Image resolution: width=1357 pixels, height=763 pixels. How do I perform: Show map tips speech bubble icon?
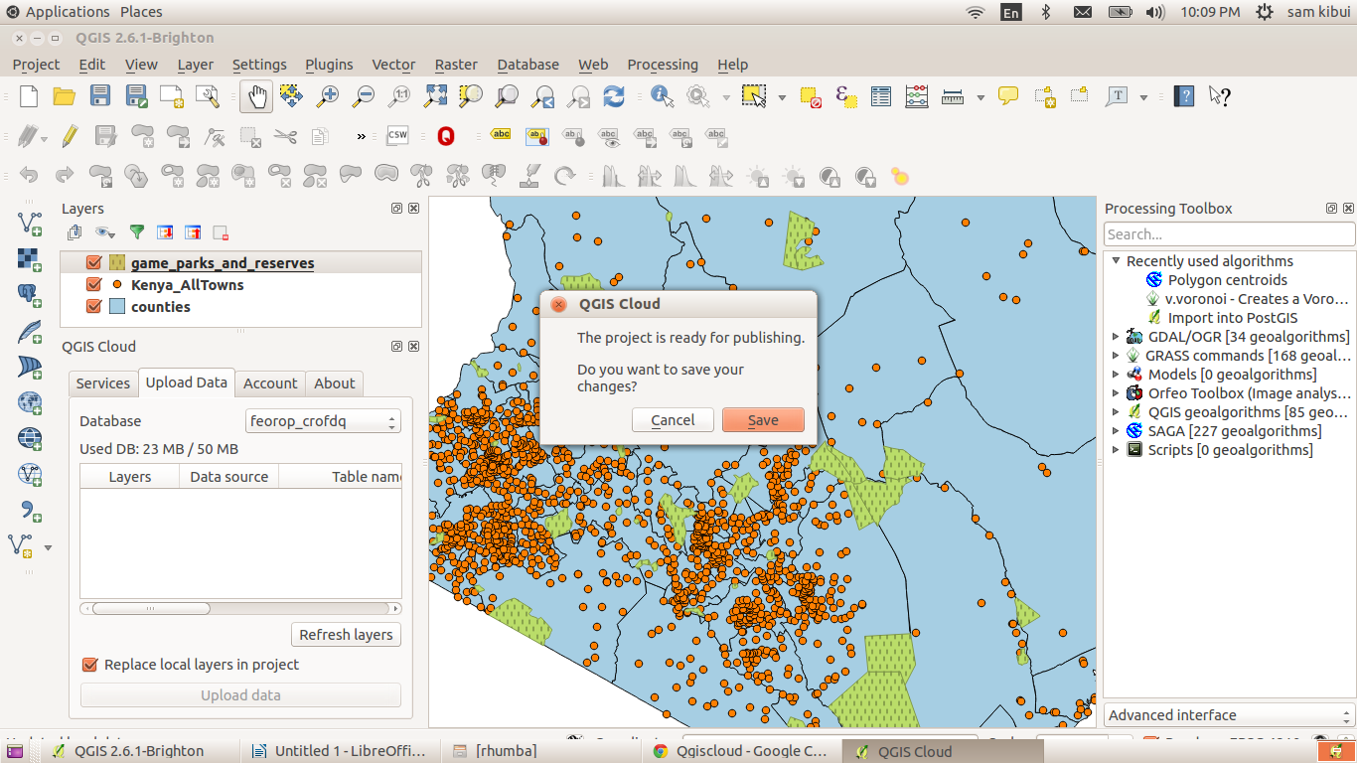[1008, 96]
